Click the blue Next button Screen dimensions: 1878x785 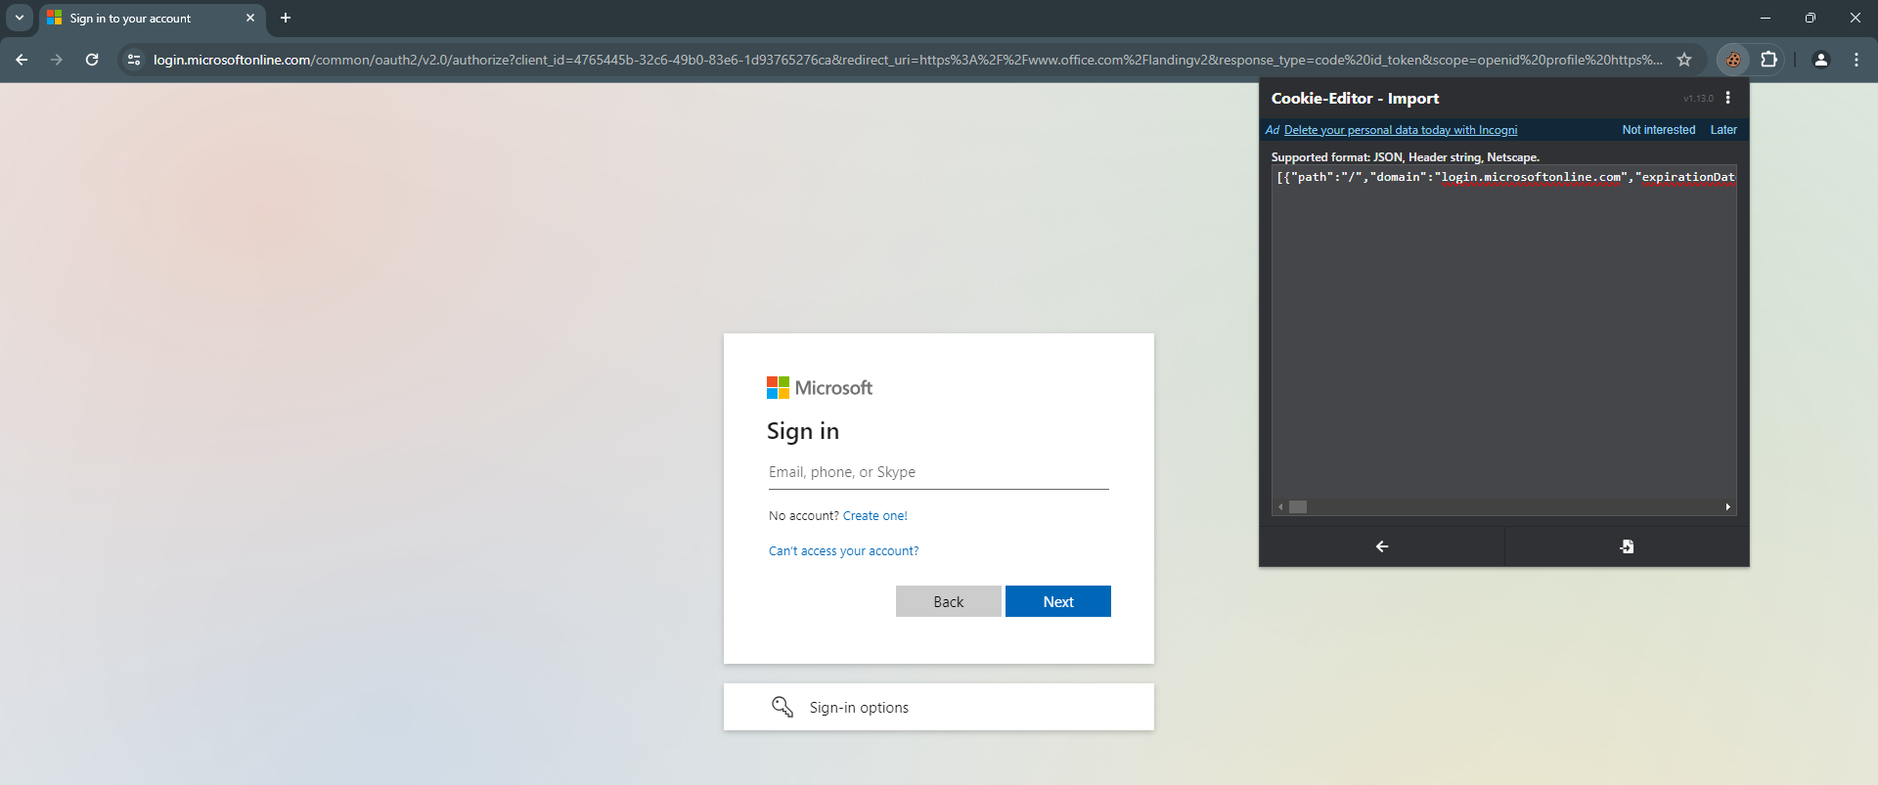[1058, 601]
